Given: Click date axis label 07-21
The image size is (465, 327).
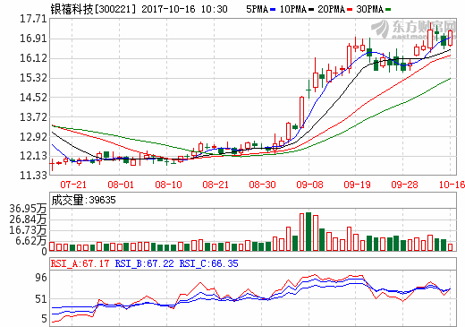Looking at the screenshot, I should click(73, 185).
